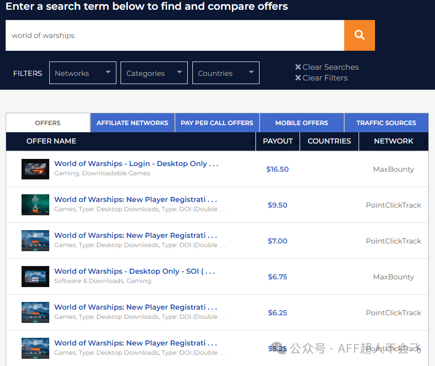Click MaxBounty network in the $16.50 row

[x=393, y=169]
